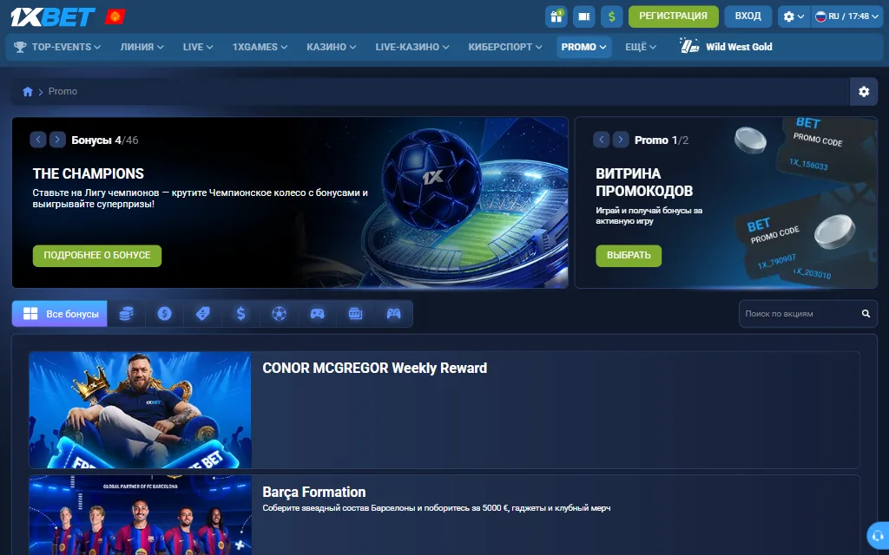The height and width of the screenshot is (555, 889).
Task: Show next Бонусы banner slide
Action: pos(57,140)
